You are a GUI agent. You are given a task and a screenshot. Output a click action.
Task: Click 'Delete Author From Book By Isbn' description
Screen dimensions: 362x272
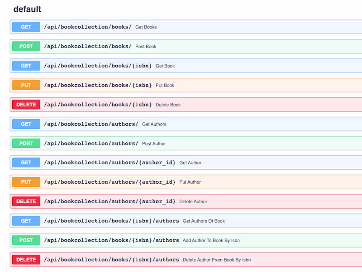coord(217,260)
